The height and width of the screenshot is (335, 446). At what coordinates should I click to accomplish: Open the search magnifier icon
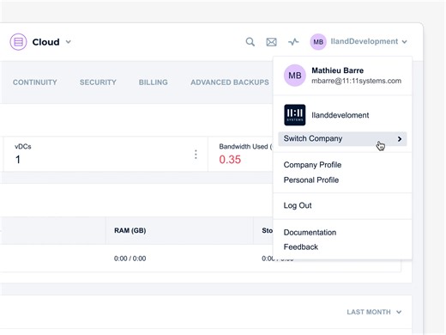pos(250,42)
